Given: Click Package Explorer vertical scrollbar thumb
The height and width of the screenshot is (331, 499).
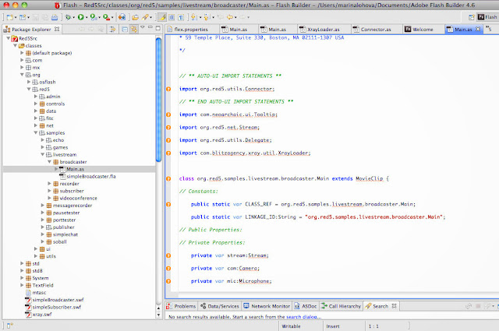Looking at the screenshot, I should [158, 100].
